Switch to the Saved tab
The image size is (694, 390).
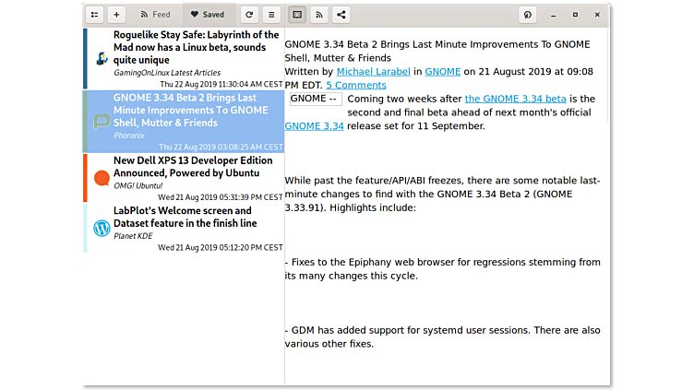(207, 15)
